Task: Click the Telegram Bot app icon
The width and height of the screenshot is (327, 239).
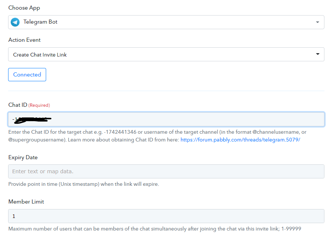Action: click(x=15, y=22)
